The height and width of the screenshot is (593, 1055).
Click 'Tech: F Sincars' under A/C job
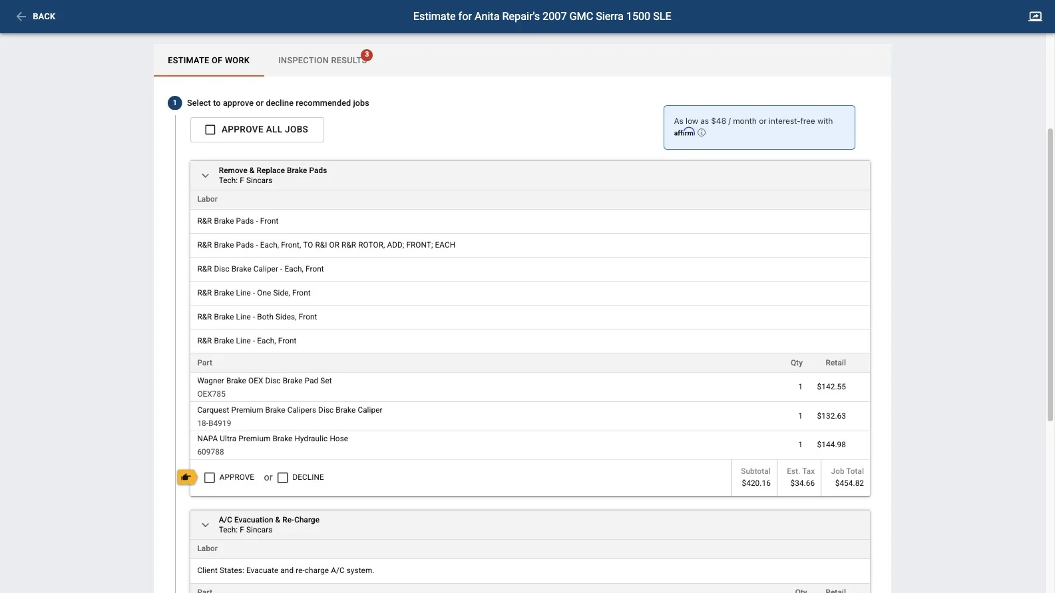pos(245,530)
